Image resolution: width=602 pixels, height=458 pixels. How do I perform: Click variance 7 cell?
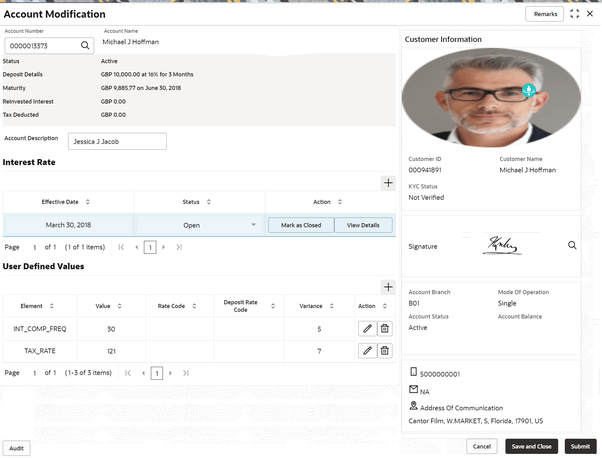tap(319, 351)
